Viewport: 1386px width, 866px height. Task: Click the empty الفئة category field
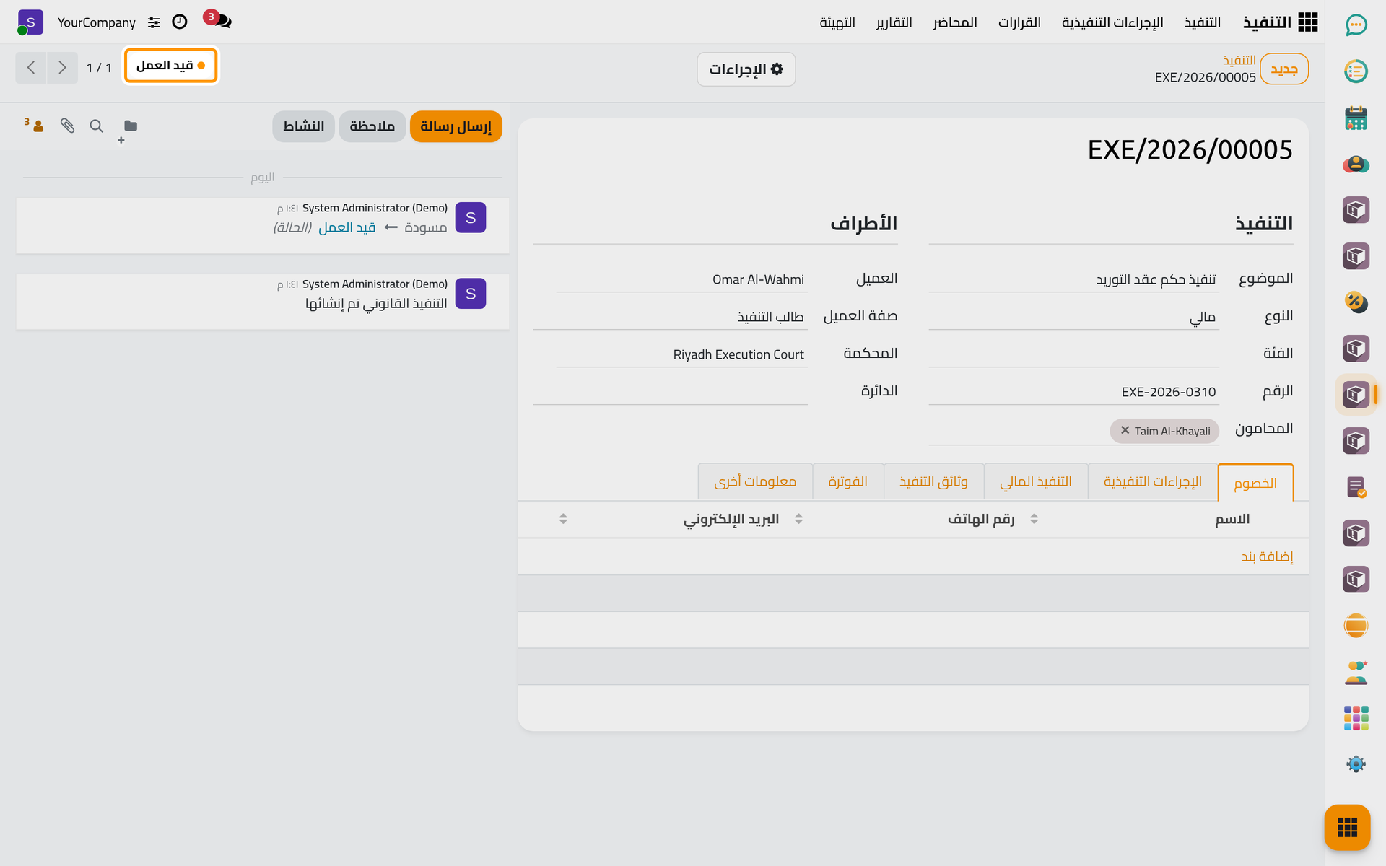1073,354
